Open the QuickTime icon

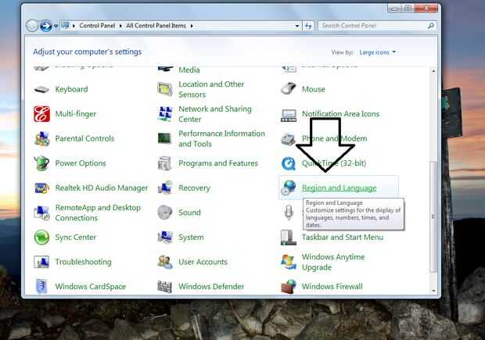(289, 163)
